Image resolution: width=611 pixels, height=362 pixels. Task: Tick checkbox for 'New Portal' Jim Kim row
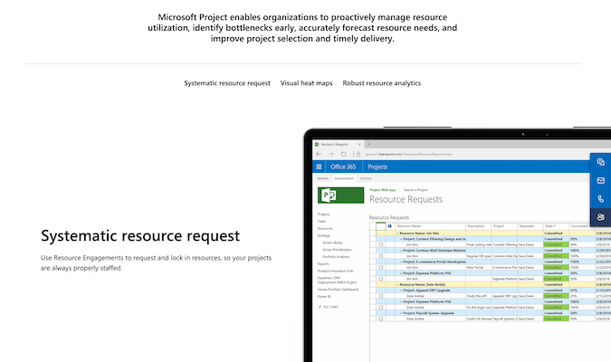point(381,268)
